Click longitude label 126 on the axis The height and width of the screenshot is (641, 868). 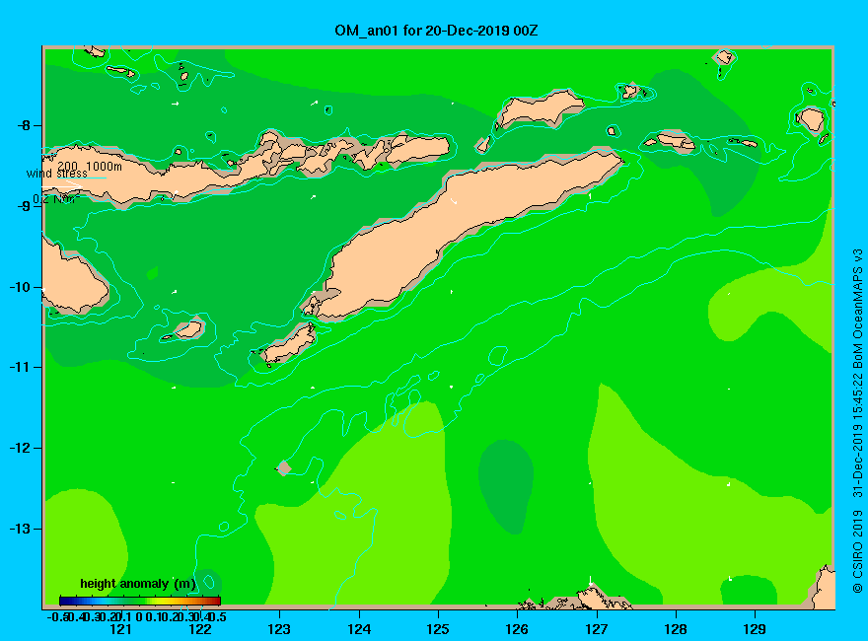pos(517,629)
